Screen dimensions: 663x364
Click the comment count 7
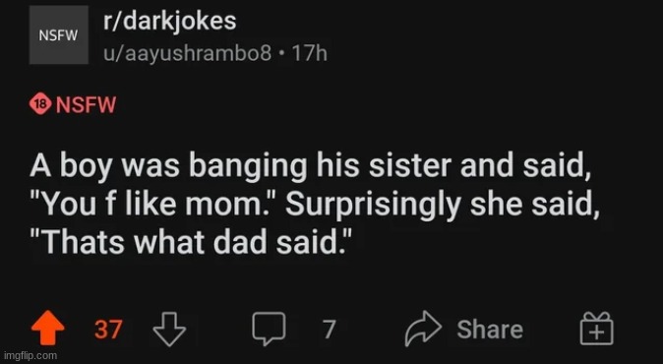coord(330,329)
